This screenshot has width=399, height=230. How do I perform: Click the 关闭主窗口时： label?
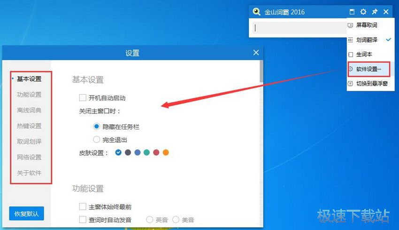click(100, 111)
